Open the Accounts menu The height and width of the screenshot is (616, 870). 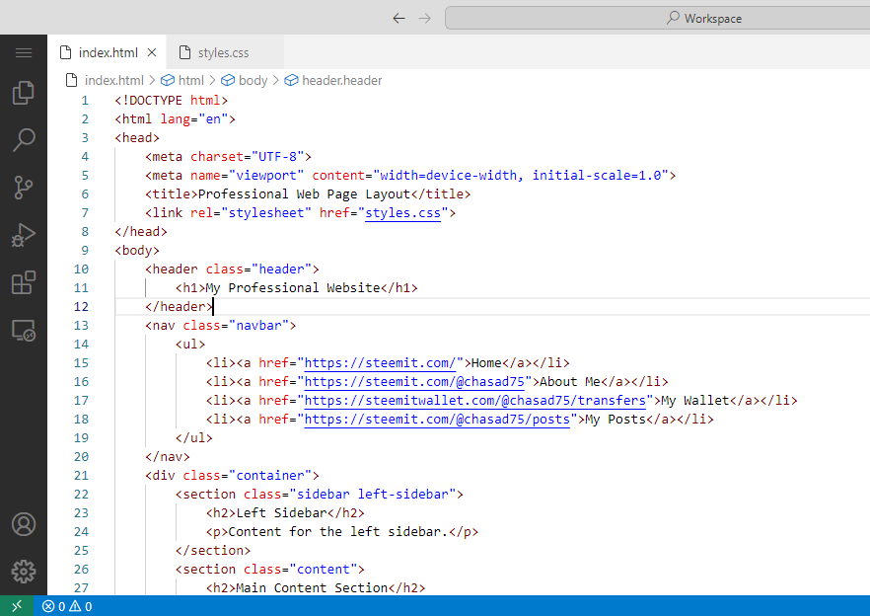click(24, 524)
